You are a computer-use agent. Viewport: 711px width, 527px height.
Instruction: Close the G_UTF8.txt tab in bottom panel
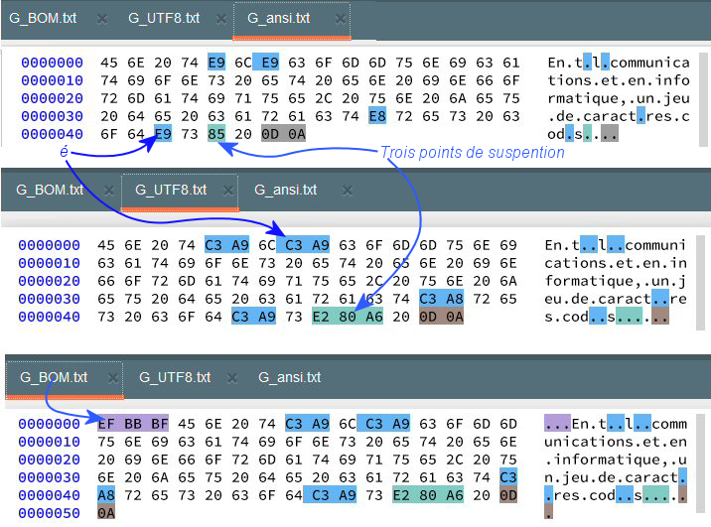(x=232, y=377)
